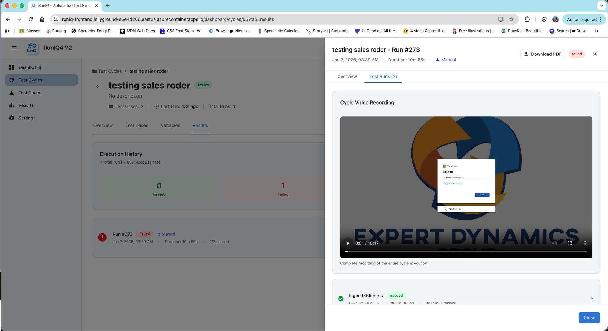Viewport: 608px width, 331px height.
Task: Seek on the video progress bar
Action: [x=466, y=251]
